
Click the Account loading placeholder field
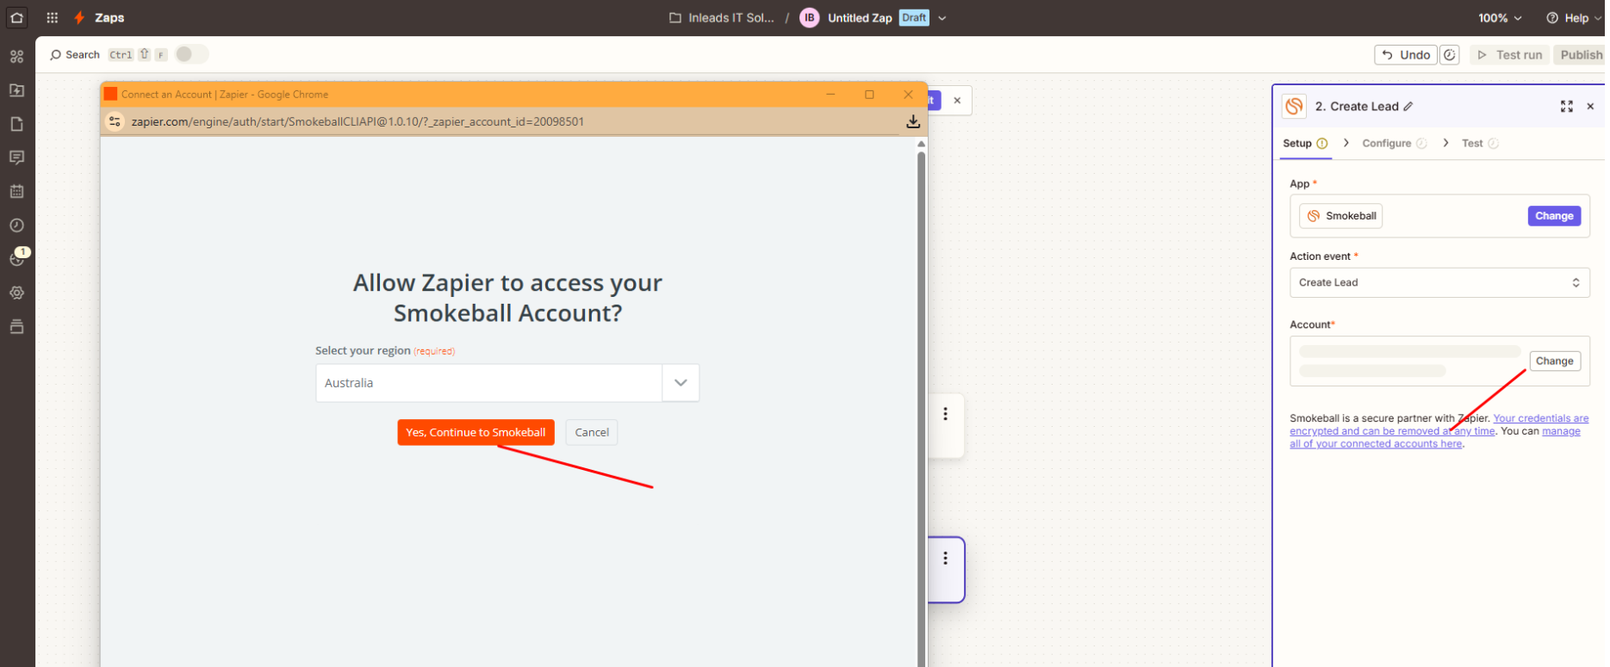click(1410, 361)
